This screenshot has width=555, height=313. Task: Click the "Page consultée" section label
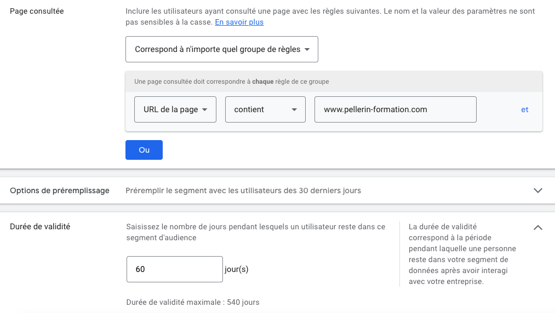[37, 11]
